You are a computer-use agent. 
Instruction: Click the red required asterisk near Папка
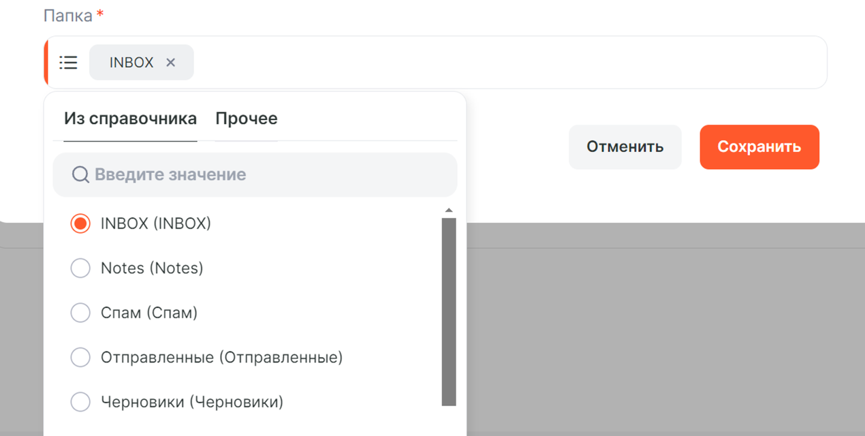(x=100, y=14)
